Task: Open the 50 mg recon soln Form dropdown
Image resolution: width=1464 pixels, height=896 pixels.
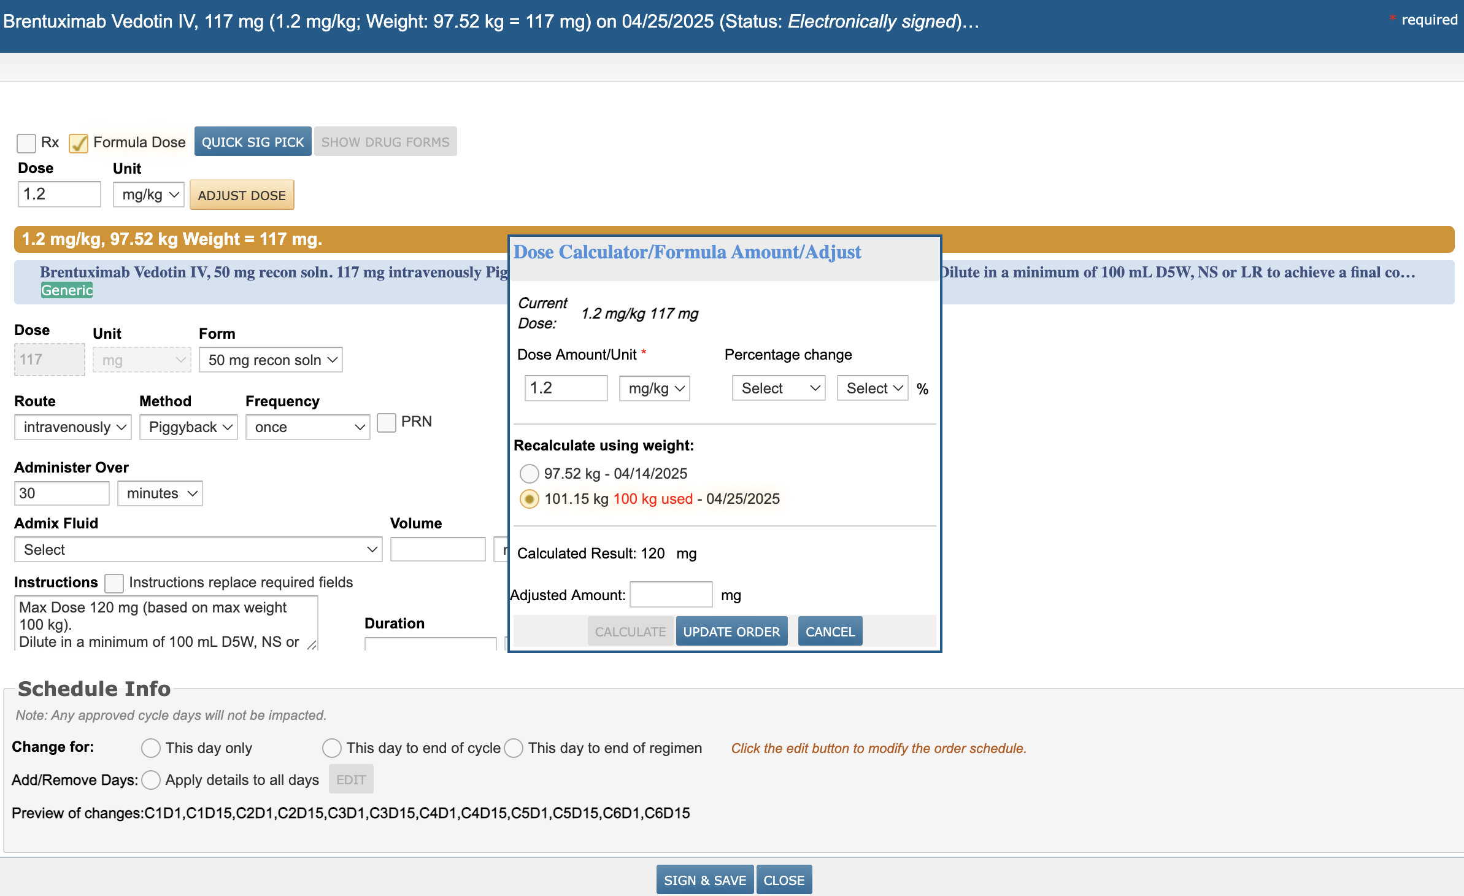Action: pyautogui.click(x=271, y=360)
